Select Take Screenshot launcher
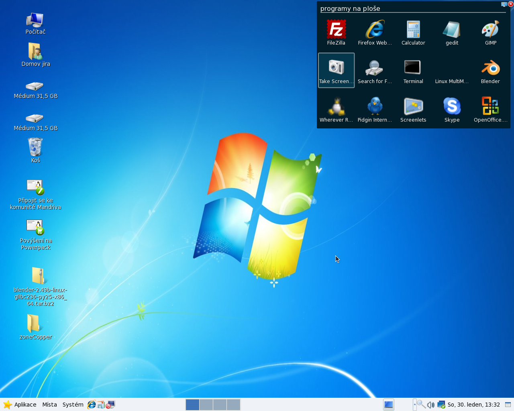Screen dimensions: 514x411 tap(336, 70)
